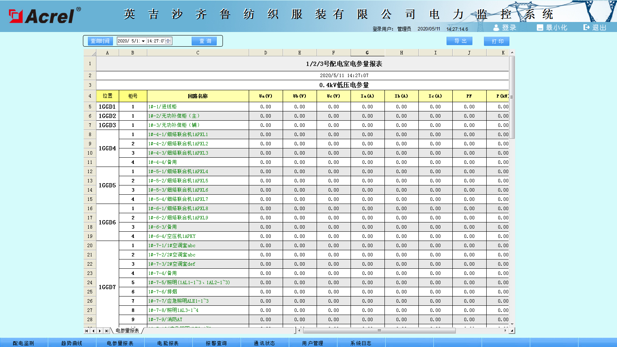Increase time with the spinner up arrow

pos(168,39)
